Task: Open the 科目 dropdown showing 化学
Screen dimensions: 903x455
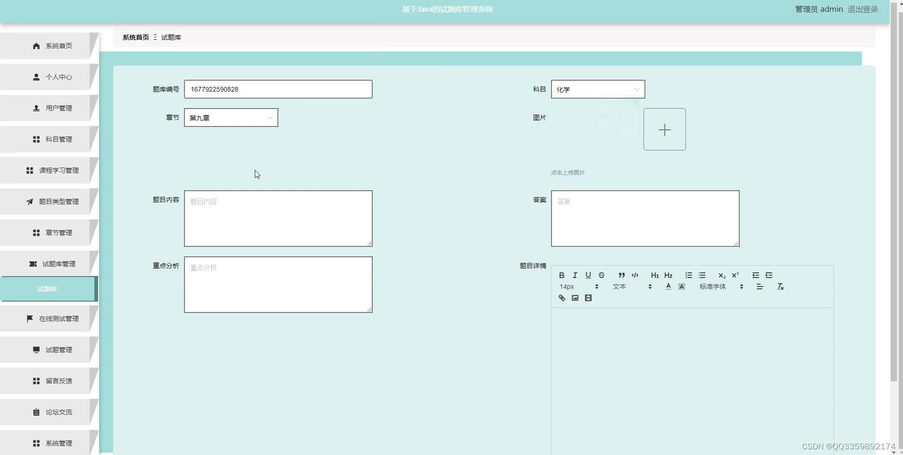Action: pos(598,89)
